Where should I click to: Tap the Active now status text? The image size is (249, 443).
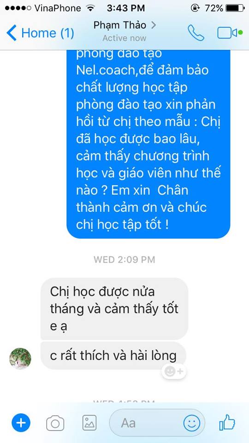coord(125,38)
